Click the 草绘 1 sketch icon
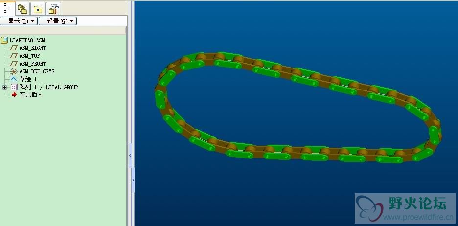This screenshot has width=458, height=226. click(14, 79)
